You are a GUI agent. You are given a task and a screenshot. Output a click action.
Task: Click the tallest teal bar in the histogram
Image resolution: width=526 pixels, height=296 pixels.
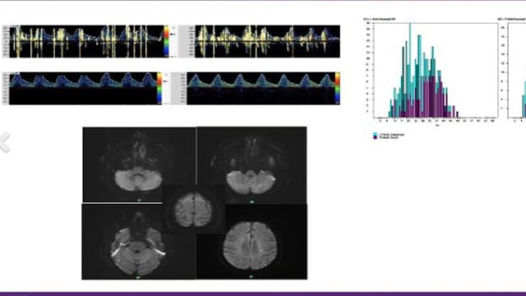(x=410, y=70)
